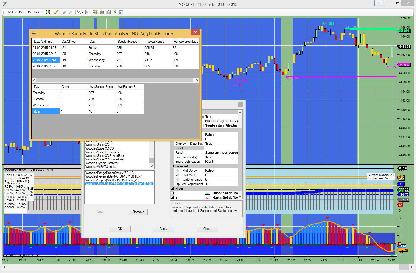Viewport: 416px width, 273px height.
Task: Click the zoom in magnifier icon
Action: 65,12
